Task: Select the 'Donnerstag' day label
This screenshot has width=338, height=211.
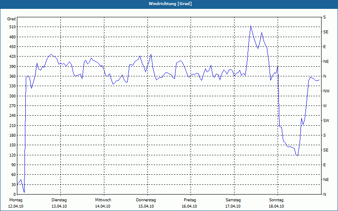Action: (146, 200)
